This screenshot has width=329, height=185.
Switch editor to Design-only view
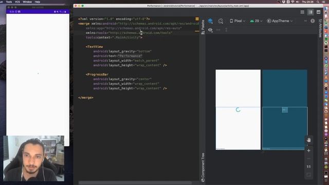pos(319,12)
